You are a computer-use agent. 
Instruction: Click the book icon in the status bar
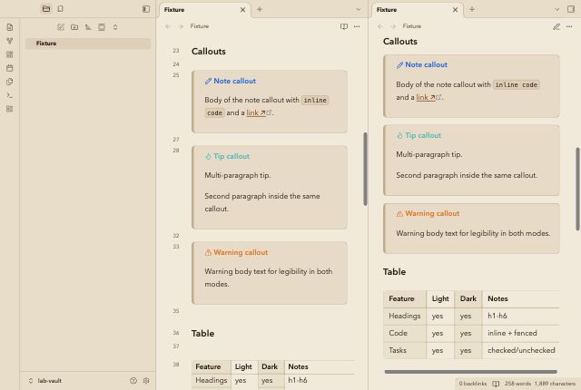[496, 384]
